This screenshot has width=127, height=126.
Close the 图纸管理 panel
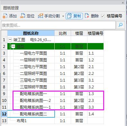pos(123,3)
